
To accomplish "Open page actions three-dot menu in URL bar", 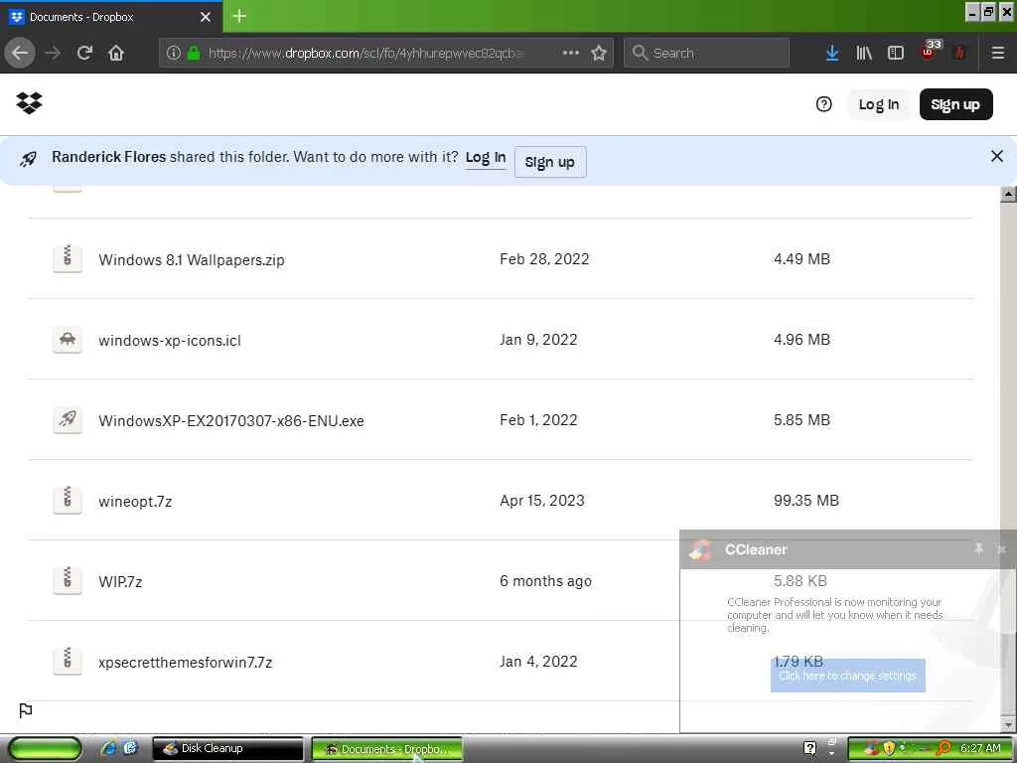I will 571,53.
